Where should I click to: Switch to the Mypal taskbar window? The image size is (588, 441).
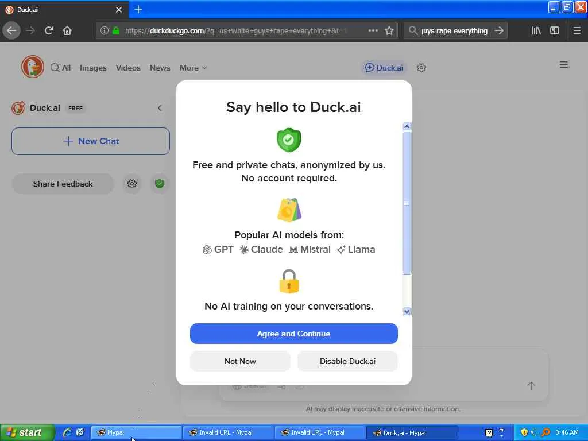136,432
